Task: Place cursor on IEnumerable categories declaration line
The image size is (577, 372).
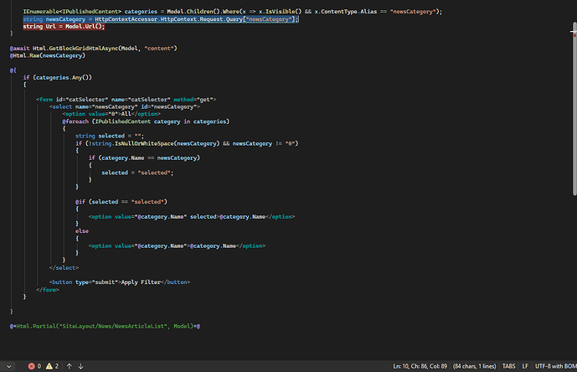Action: tap(233, 12)
